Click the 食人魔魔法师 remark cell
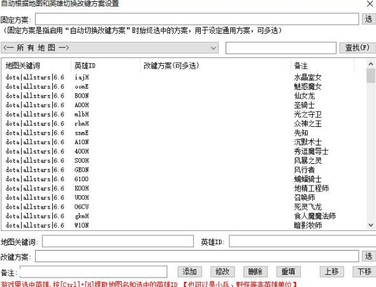This screenshot has height=287, width=376. (x=315, y=216)
